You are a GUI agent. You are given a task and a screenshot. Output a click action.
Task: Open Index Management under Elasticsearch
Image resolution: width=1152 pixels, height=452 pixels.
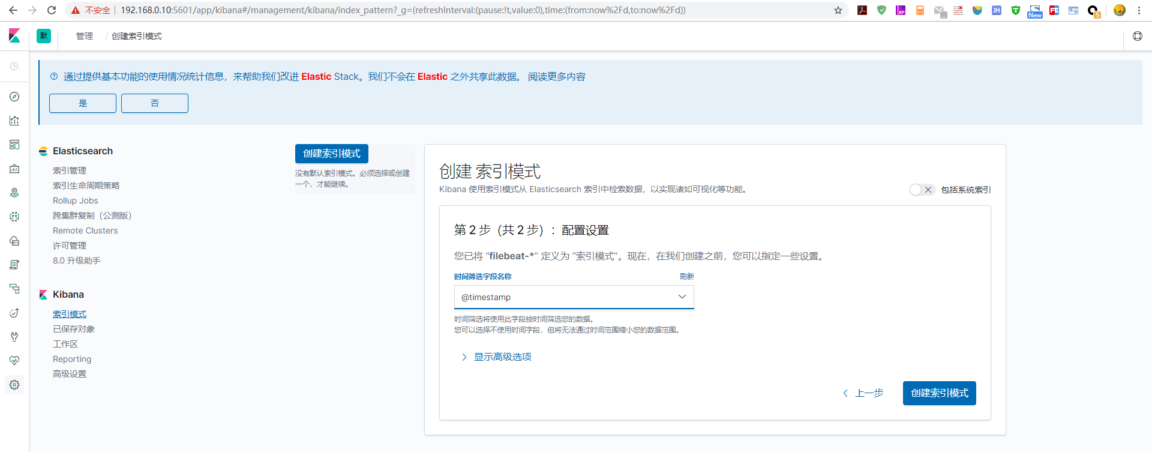click(x=70, y=170)
